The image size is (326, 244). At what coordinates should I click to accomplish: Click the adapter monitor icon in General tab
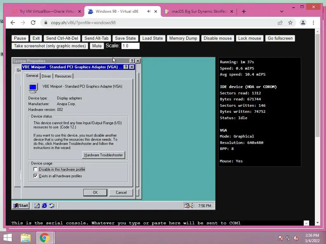(x=33, y=88)
